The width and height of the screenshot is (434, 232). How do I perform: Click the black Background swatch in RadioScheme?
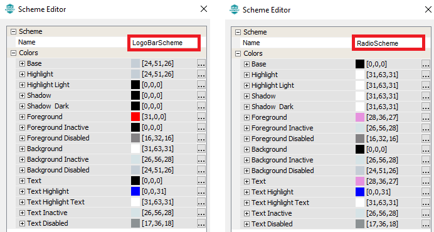(x=360, y=149)
